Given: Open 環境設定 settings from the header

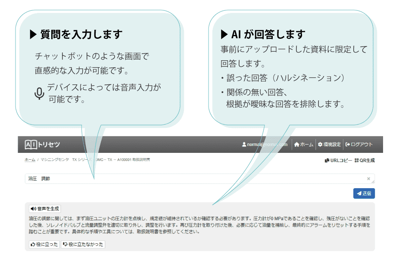Looking at the screenshot, I should tap(329, 145).
